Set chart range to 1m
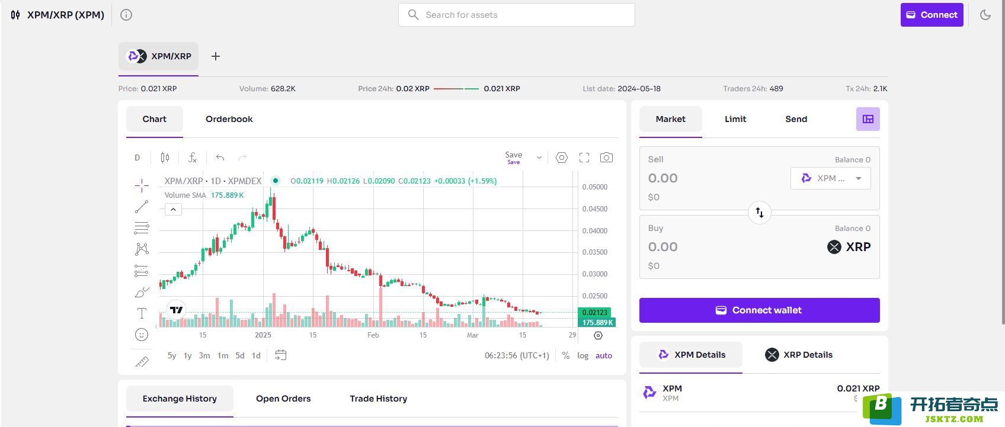This screenshot has height=427, width=1005. click(223, 355)
